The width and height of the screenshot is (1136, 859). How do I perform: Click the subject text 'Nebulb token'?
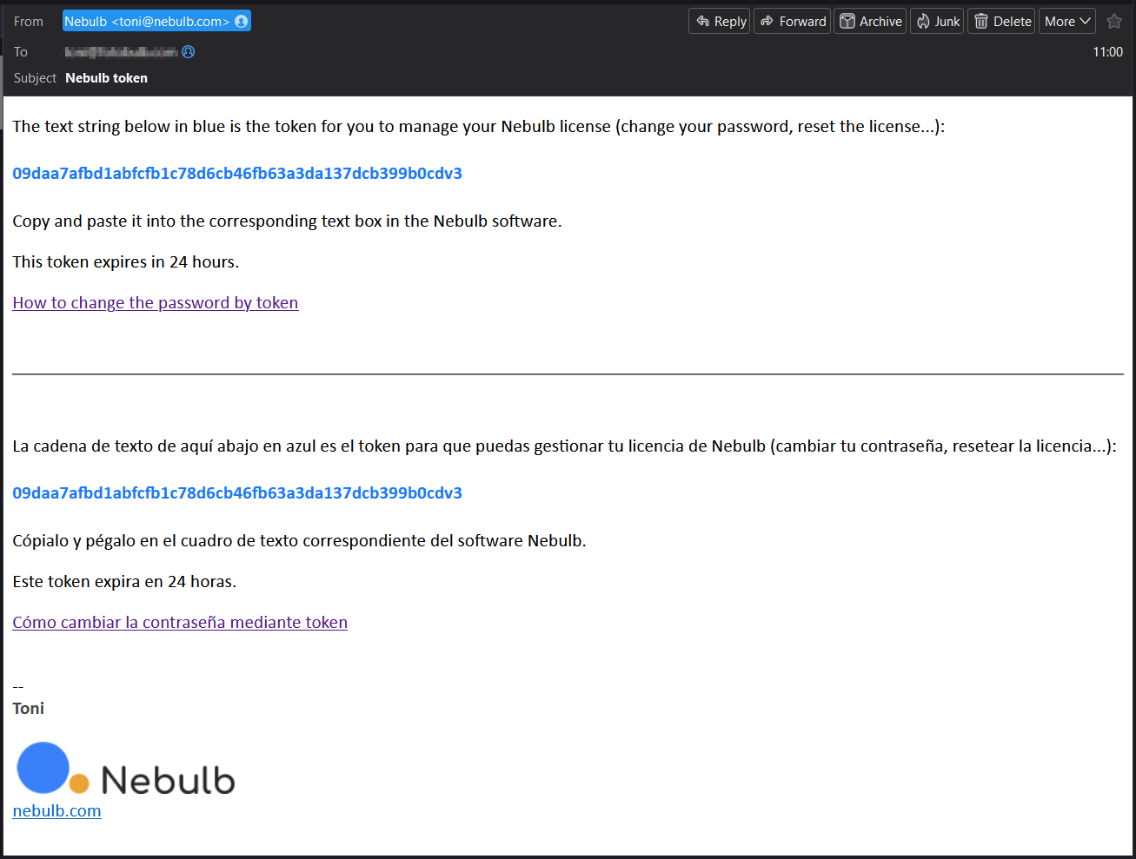pyautogui.click(x=106, y=78)
